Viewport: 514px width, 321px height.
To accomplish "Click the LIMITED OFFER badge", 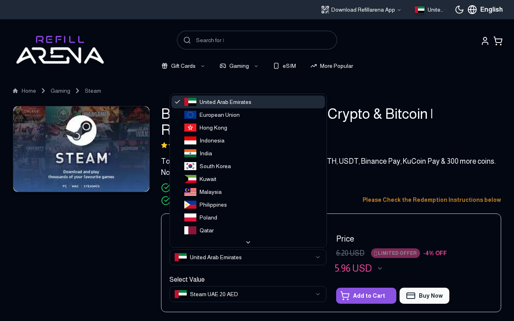I will (396, 253).
